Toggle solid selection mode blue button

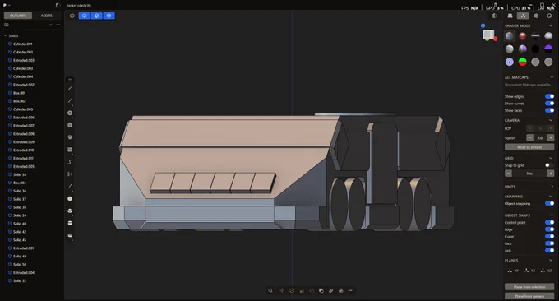(x=109, y=16)
